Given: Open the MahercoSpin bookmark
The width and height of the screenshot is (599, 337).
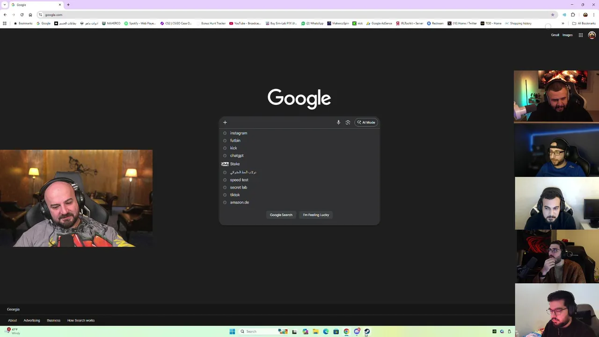Looking at the screenshot, I should click(x=338, y=23).
